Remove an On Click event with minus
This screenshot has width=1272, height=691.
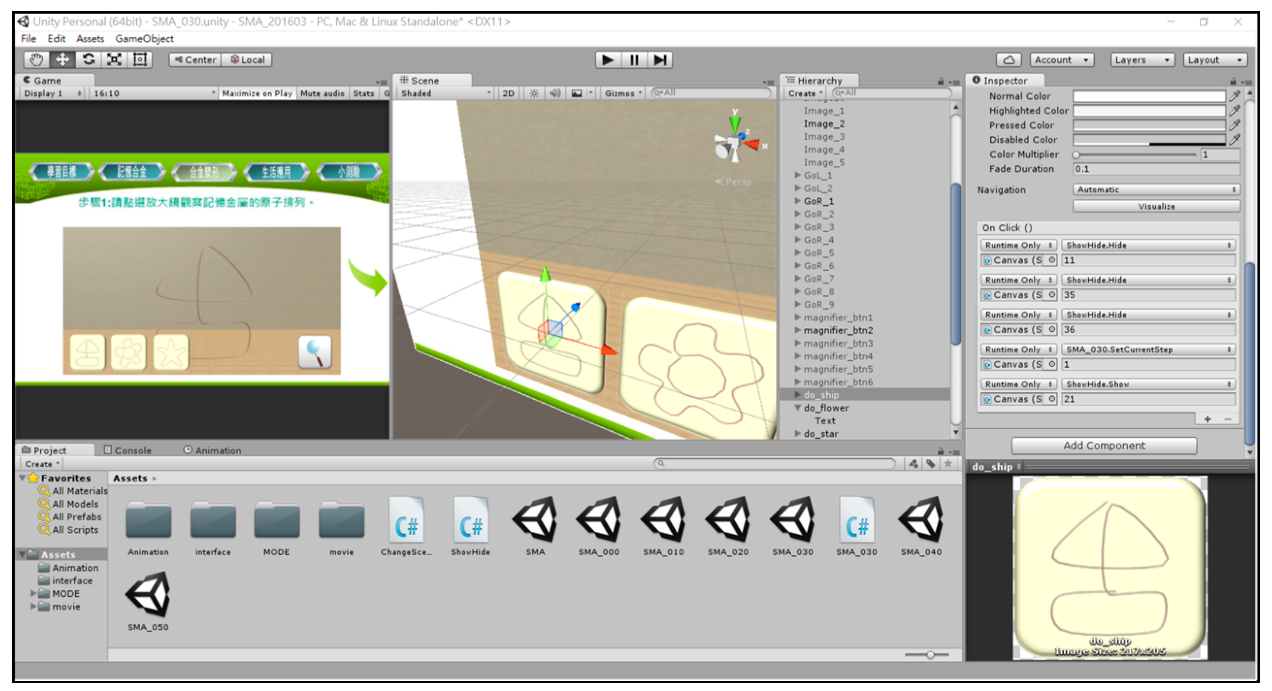click(x=1228, y=419)
